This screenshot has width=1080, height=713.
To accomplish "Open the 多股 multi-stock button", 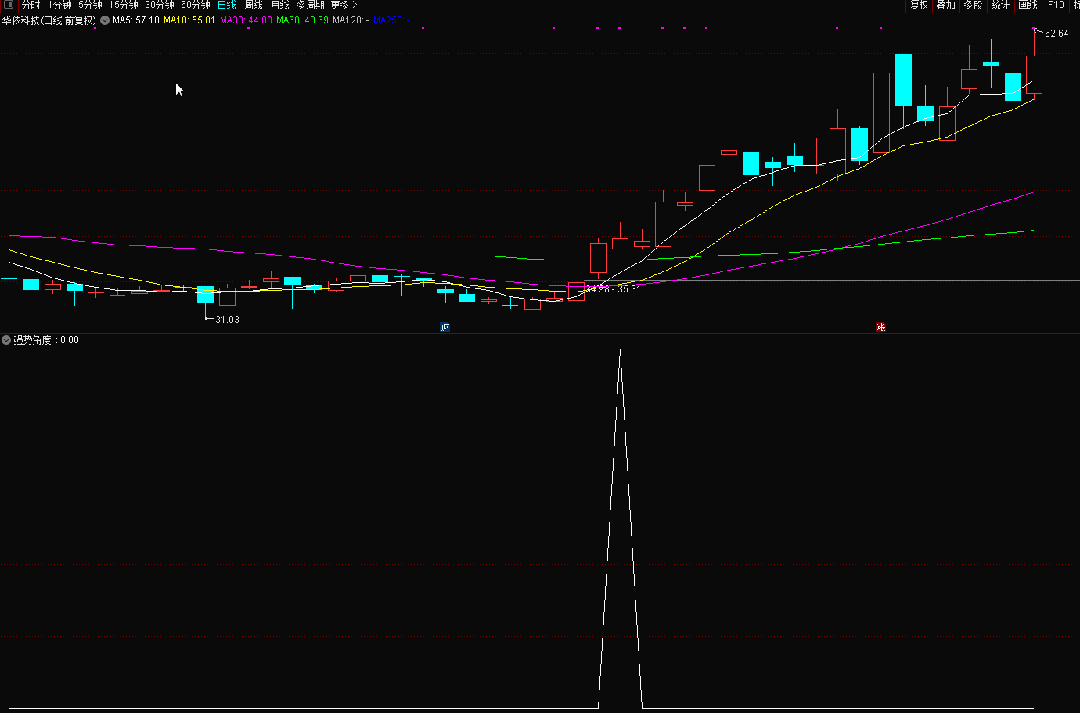I will (973, 5).
